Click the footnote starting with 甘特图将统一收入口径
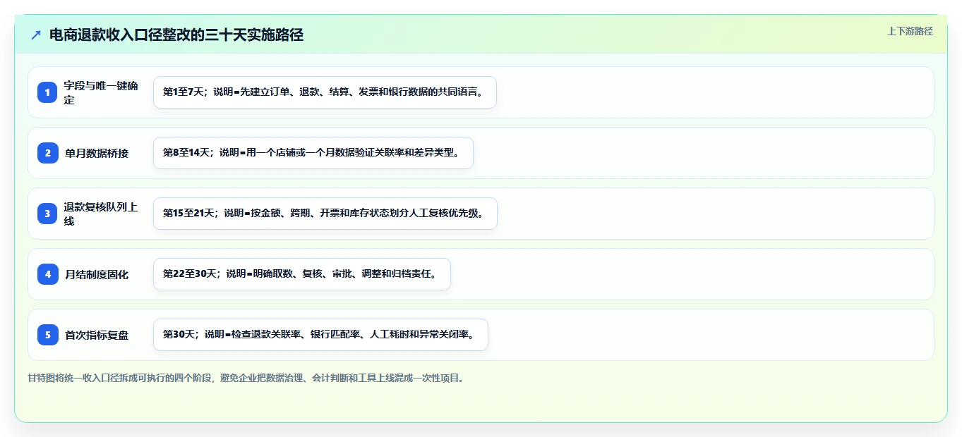The width and height of the screenshot is (962, 437). coord(246,378)
